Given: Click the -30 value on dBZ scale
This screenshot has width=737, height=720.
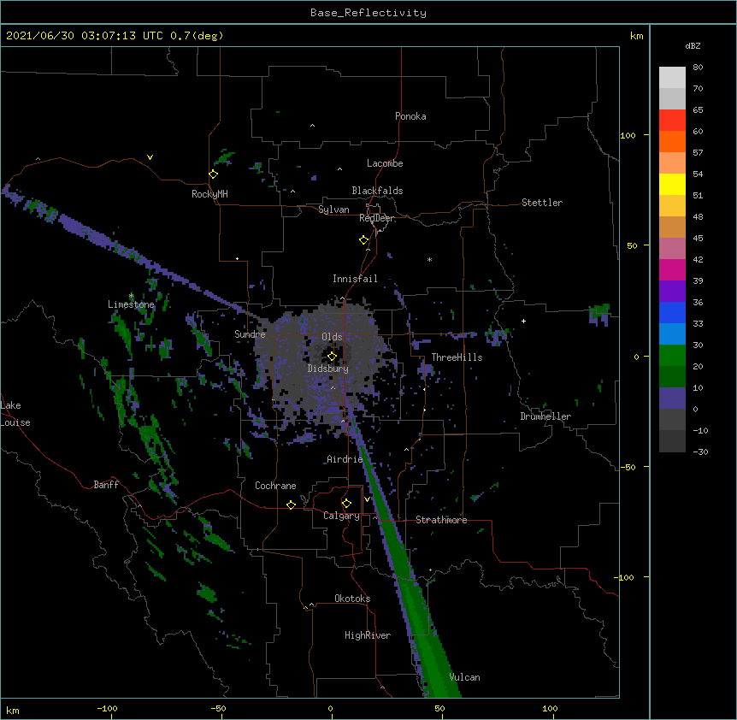Looking at the screenshot, I should 700,451.
